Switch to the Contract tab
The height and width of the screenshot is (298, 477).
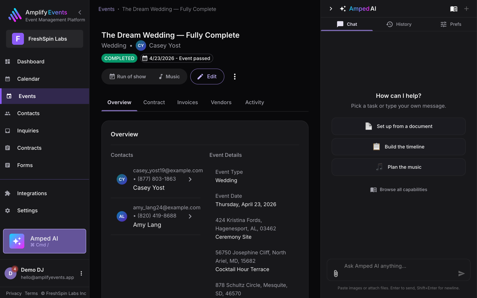(154, 102)
